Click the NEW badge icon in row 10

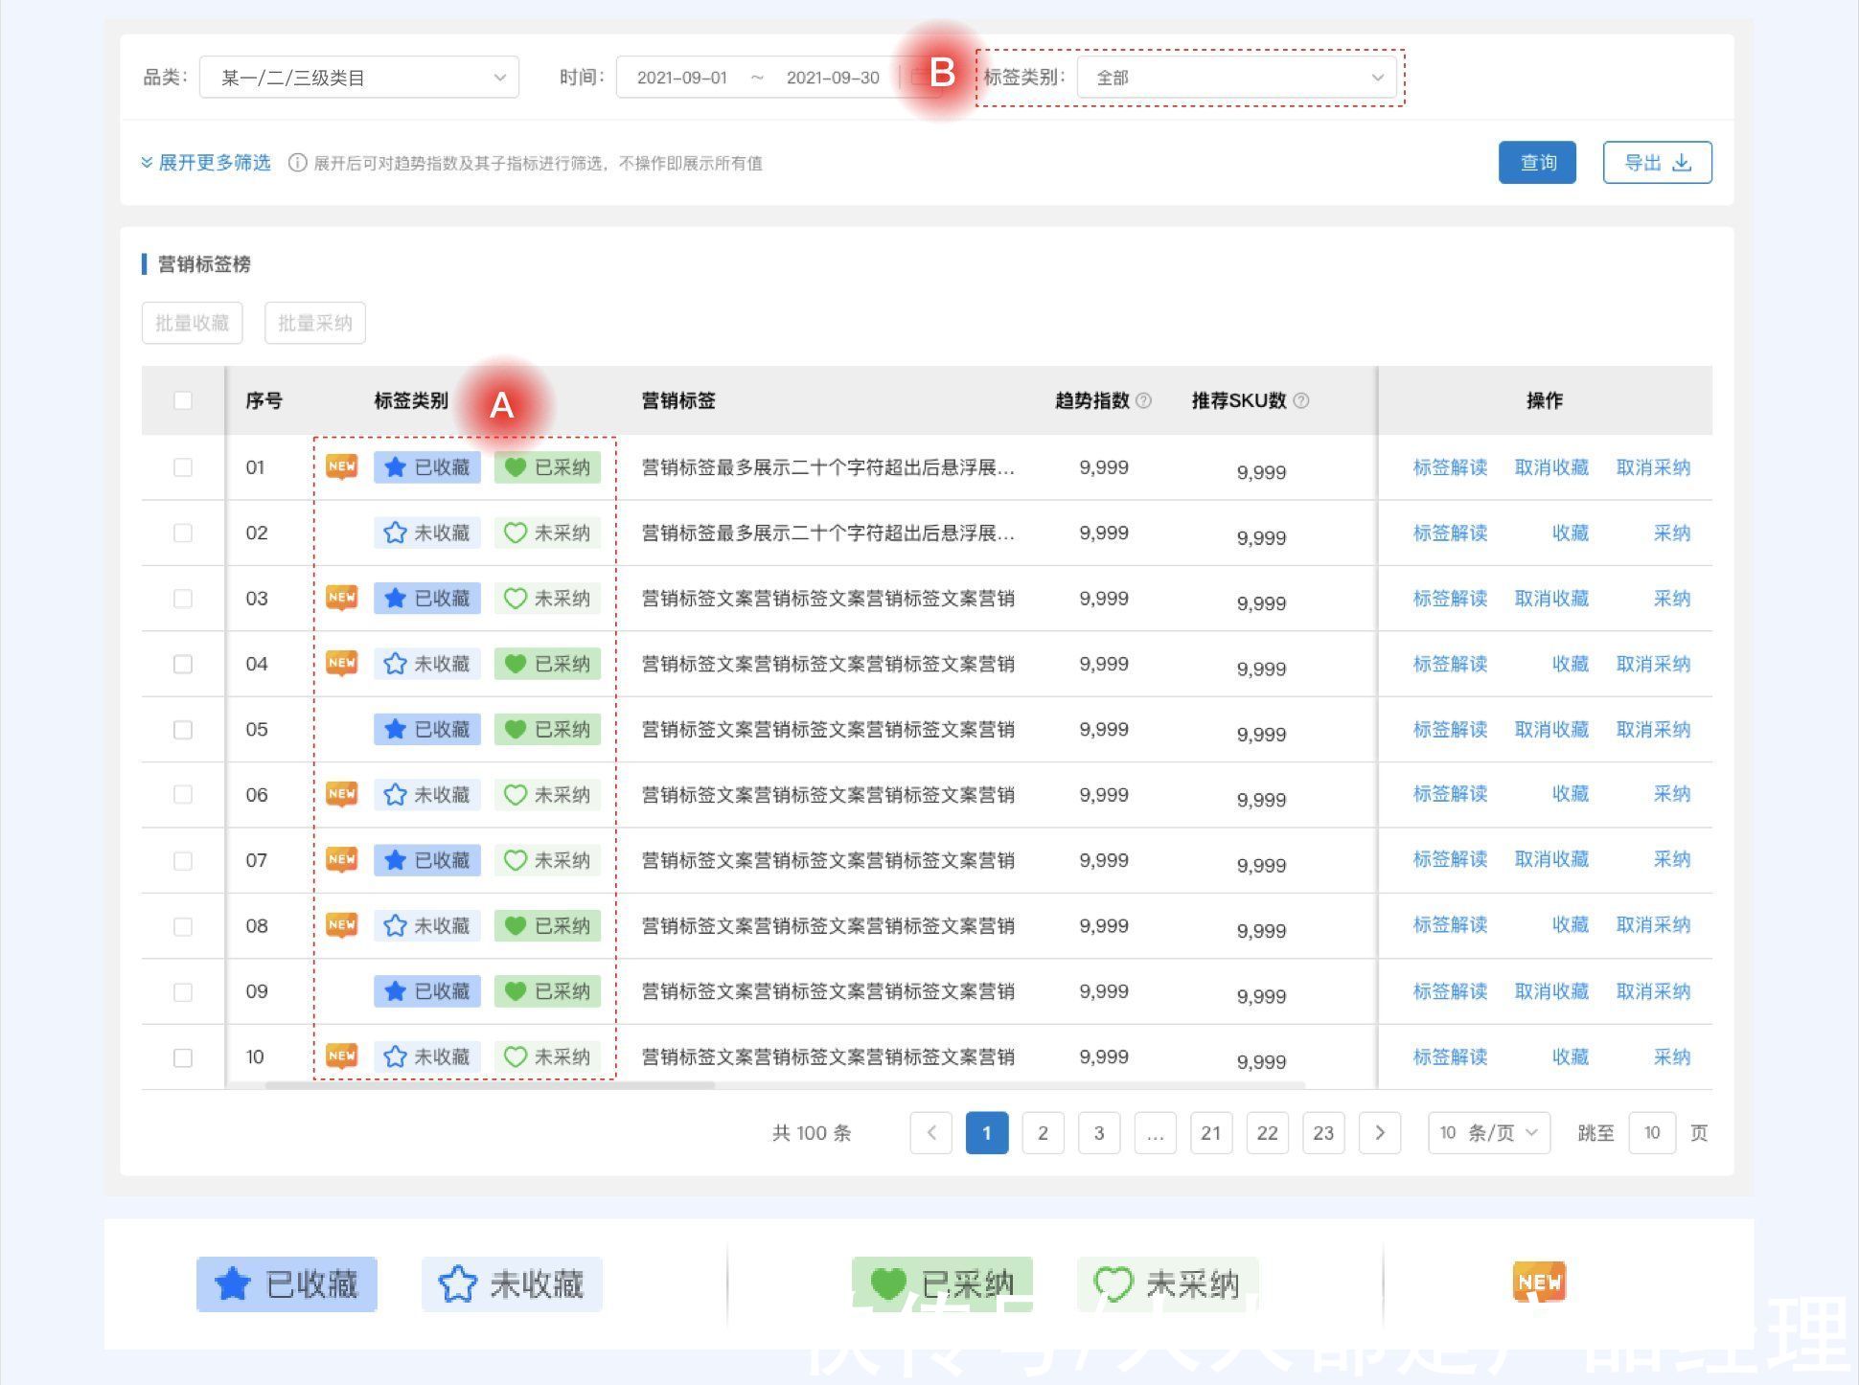(x=342, y=1056)
